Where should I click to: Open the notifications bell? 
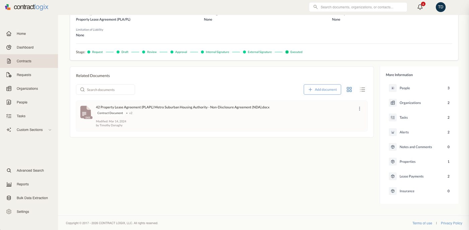[420, 7]
